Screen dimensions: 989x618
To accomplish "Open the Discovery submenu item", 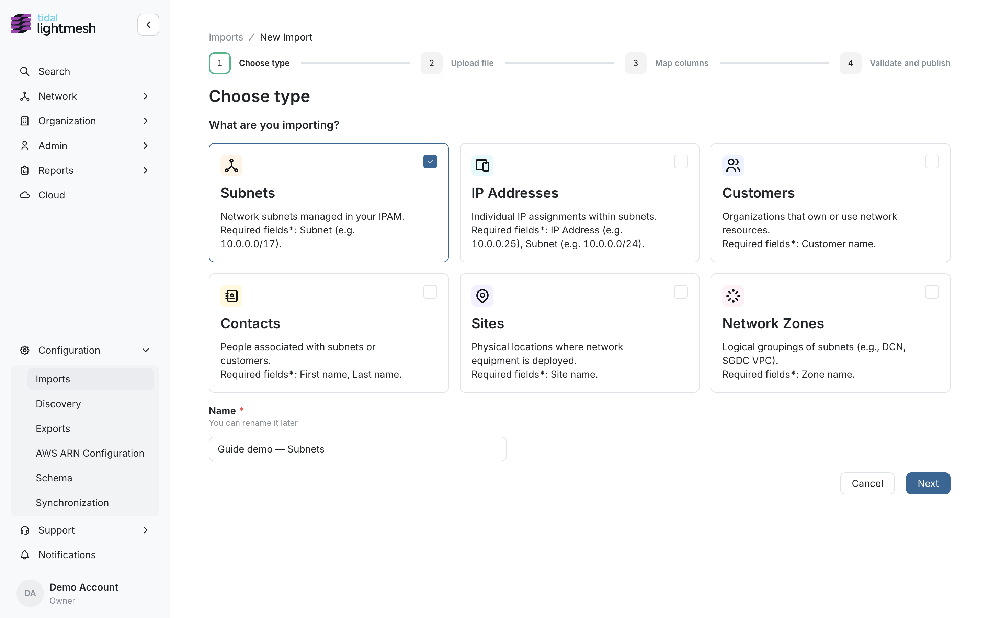I will coord(91,404).
